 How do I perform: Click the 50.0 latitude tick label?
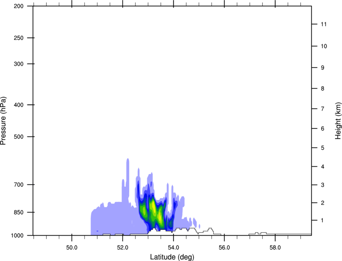coord(72,248)
